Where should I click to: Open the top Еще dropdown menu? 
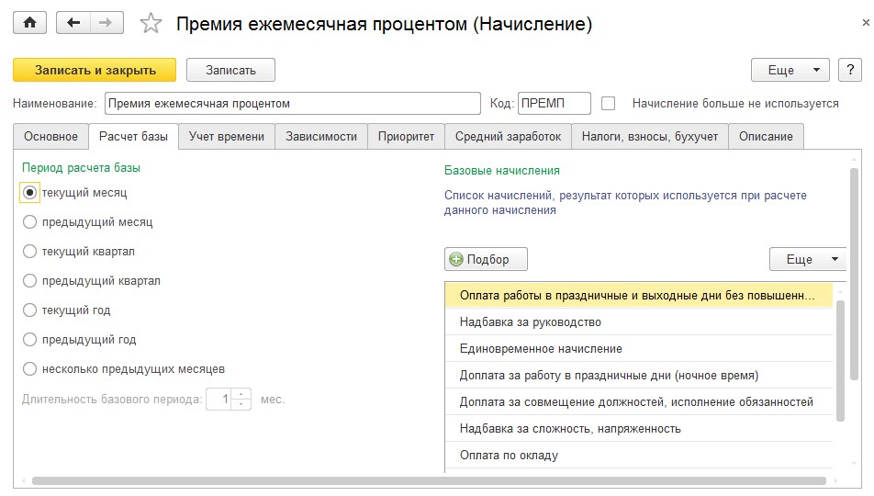tap(790, 71)
